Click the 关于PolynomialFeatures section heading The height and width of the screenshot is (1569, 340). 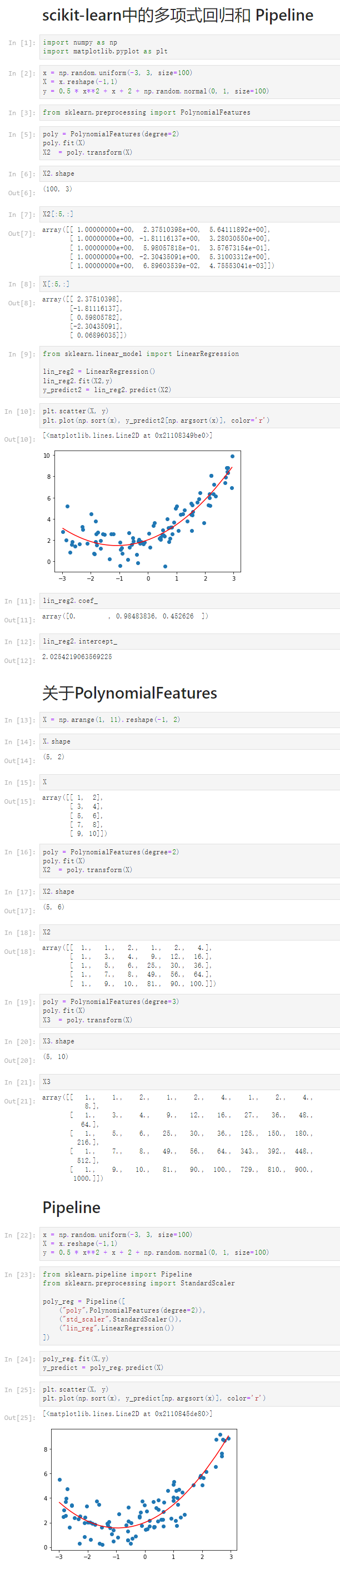tap(129, 692)
